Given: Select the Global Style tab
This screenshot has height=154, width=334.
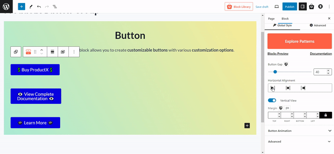Looking at the screenshot, I should [x=282, y=25].
